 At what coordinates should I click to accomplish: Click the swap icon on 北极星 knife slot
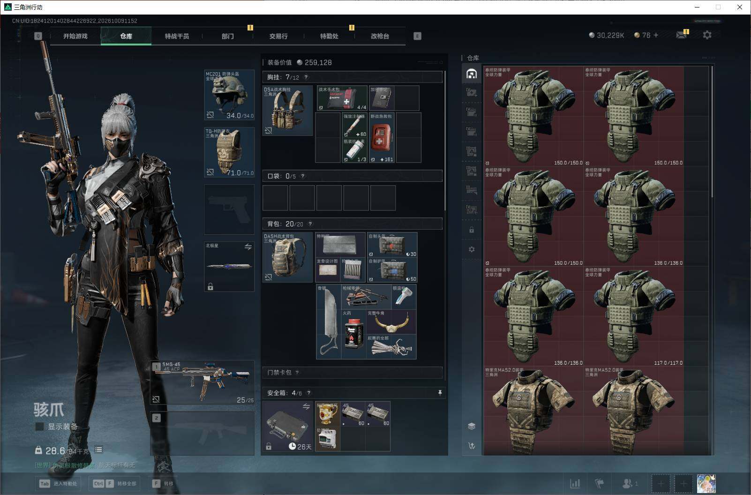[248, 247]
